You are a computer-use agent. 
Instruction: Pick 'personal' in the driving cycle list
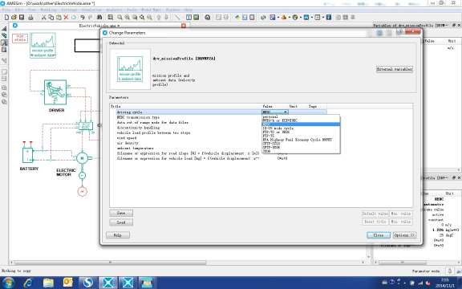coord(270,116)
